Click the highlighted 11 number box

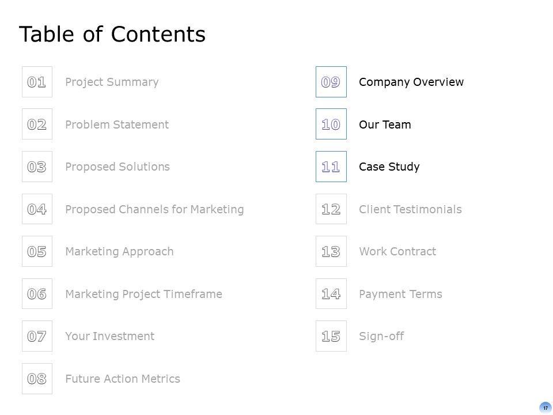coord(331,167)
